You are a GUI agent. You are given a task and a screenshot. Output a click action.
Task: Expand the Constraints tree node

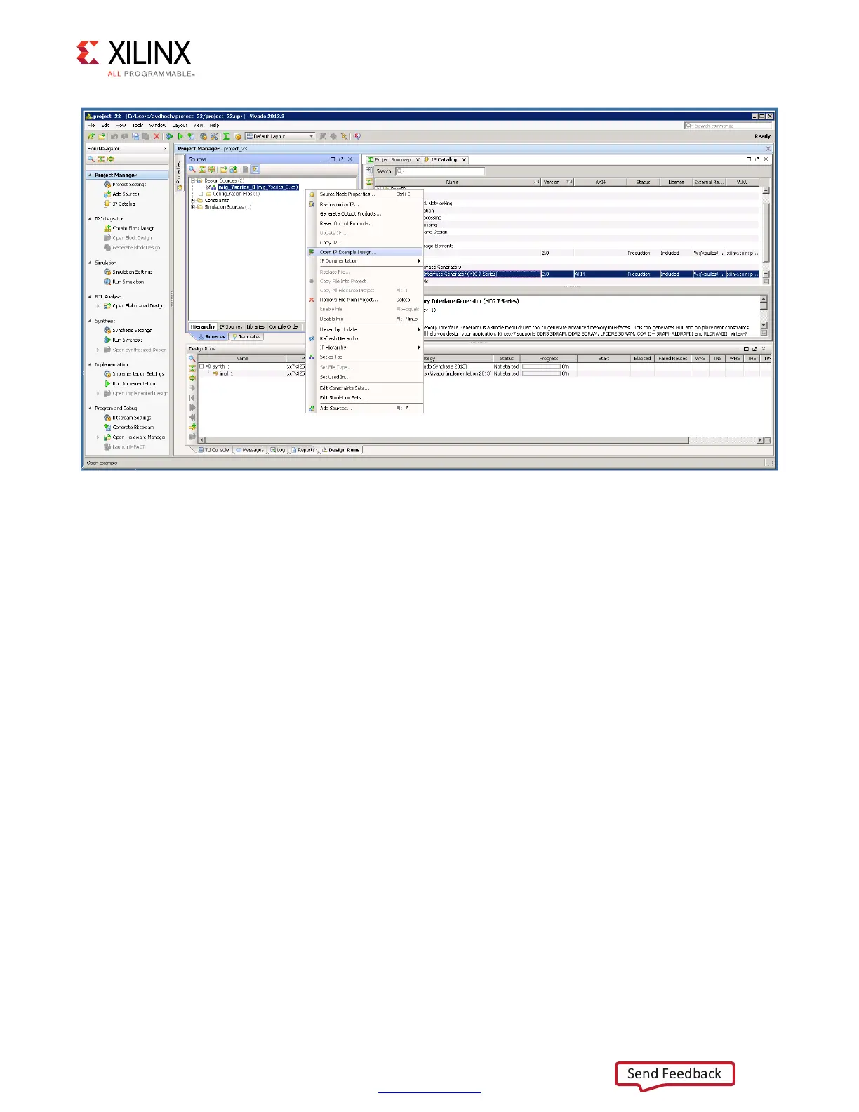pyautogui.click(x=193, y=200)
